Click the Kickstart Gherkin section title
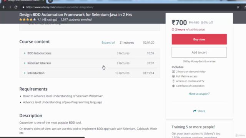 (x=39, y=63)
